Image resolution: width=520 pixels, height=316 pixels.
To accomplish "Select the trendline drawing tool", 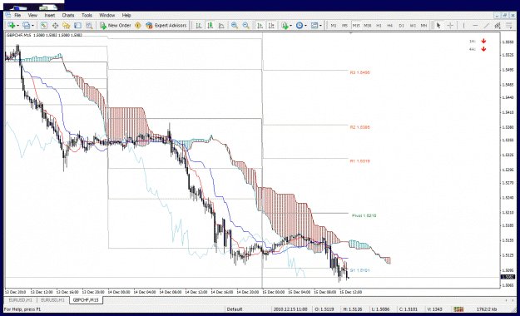I will click(x=486, y=25).
